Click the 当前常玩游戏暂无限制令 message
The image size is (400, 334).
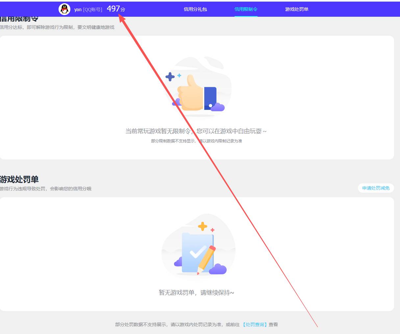pos(196,131)
